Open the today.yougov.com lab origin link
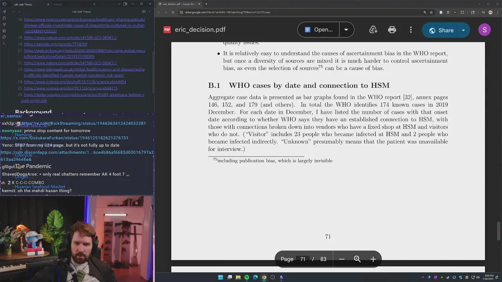 point(83,98)
